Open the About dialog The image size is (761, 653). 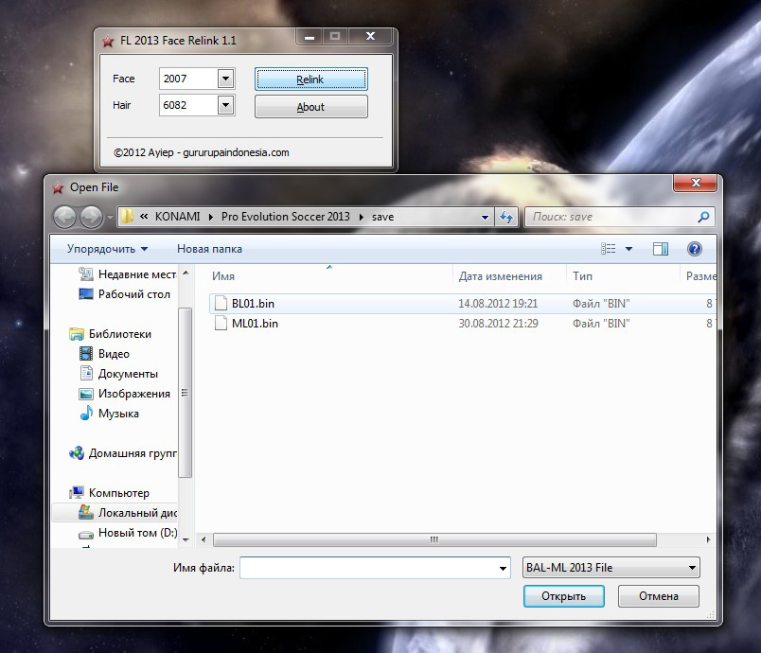pyautogui.click(x=310, y=107)
